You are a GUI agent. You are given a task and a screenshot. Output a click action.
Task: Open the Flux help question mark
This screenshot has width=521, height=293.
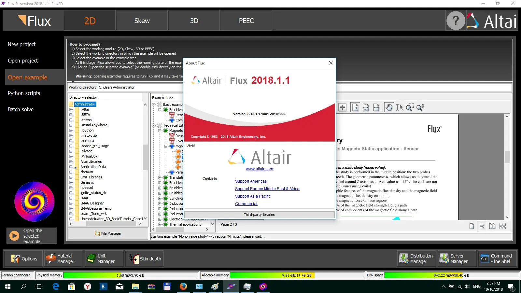(456, 21)
